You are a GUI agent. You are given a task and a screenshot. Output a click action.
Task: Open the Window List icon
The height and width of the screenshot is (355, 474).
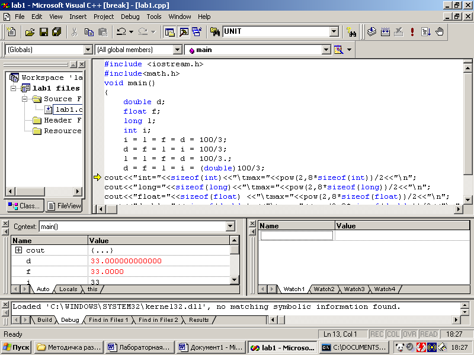(x=197, y=31)
